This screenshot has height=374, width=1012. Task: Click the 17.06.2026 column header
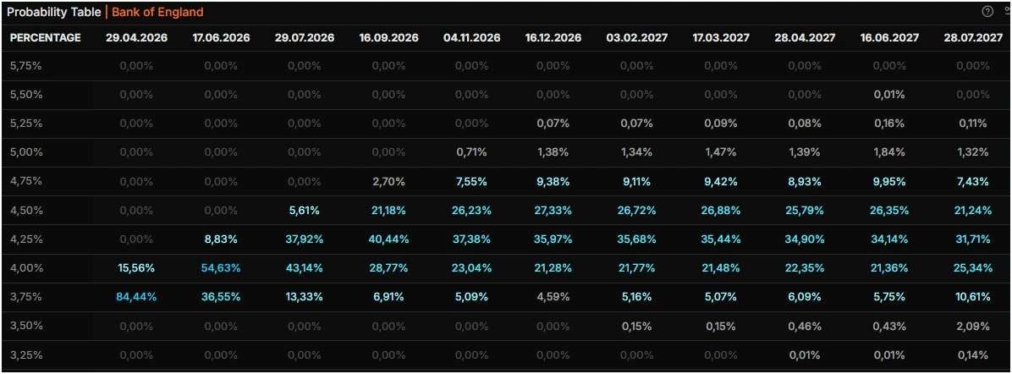click(x=221, y=38)
